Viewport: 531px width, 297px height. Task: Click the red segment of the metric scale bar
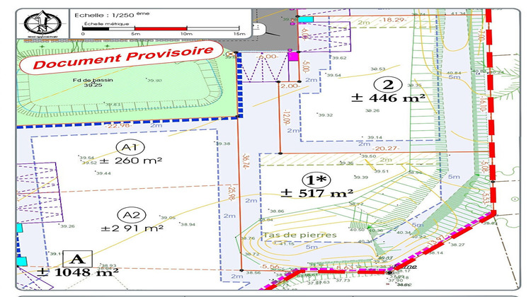coord(161,28)
